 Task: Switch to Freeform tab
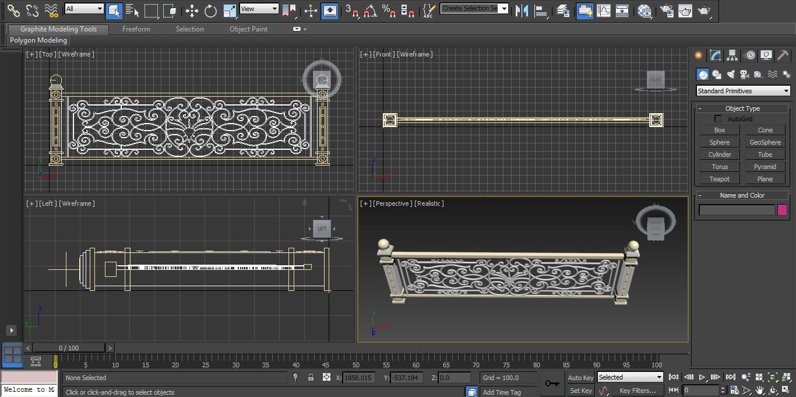[136, 29]
